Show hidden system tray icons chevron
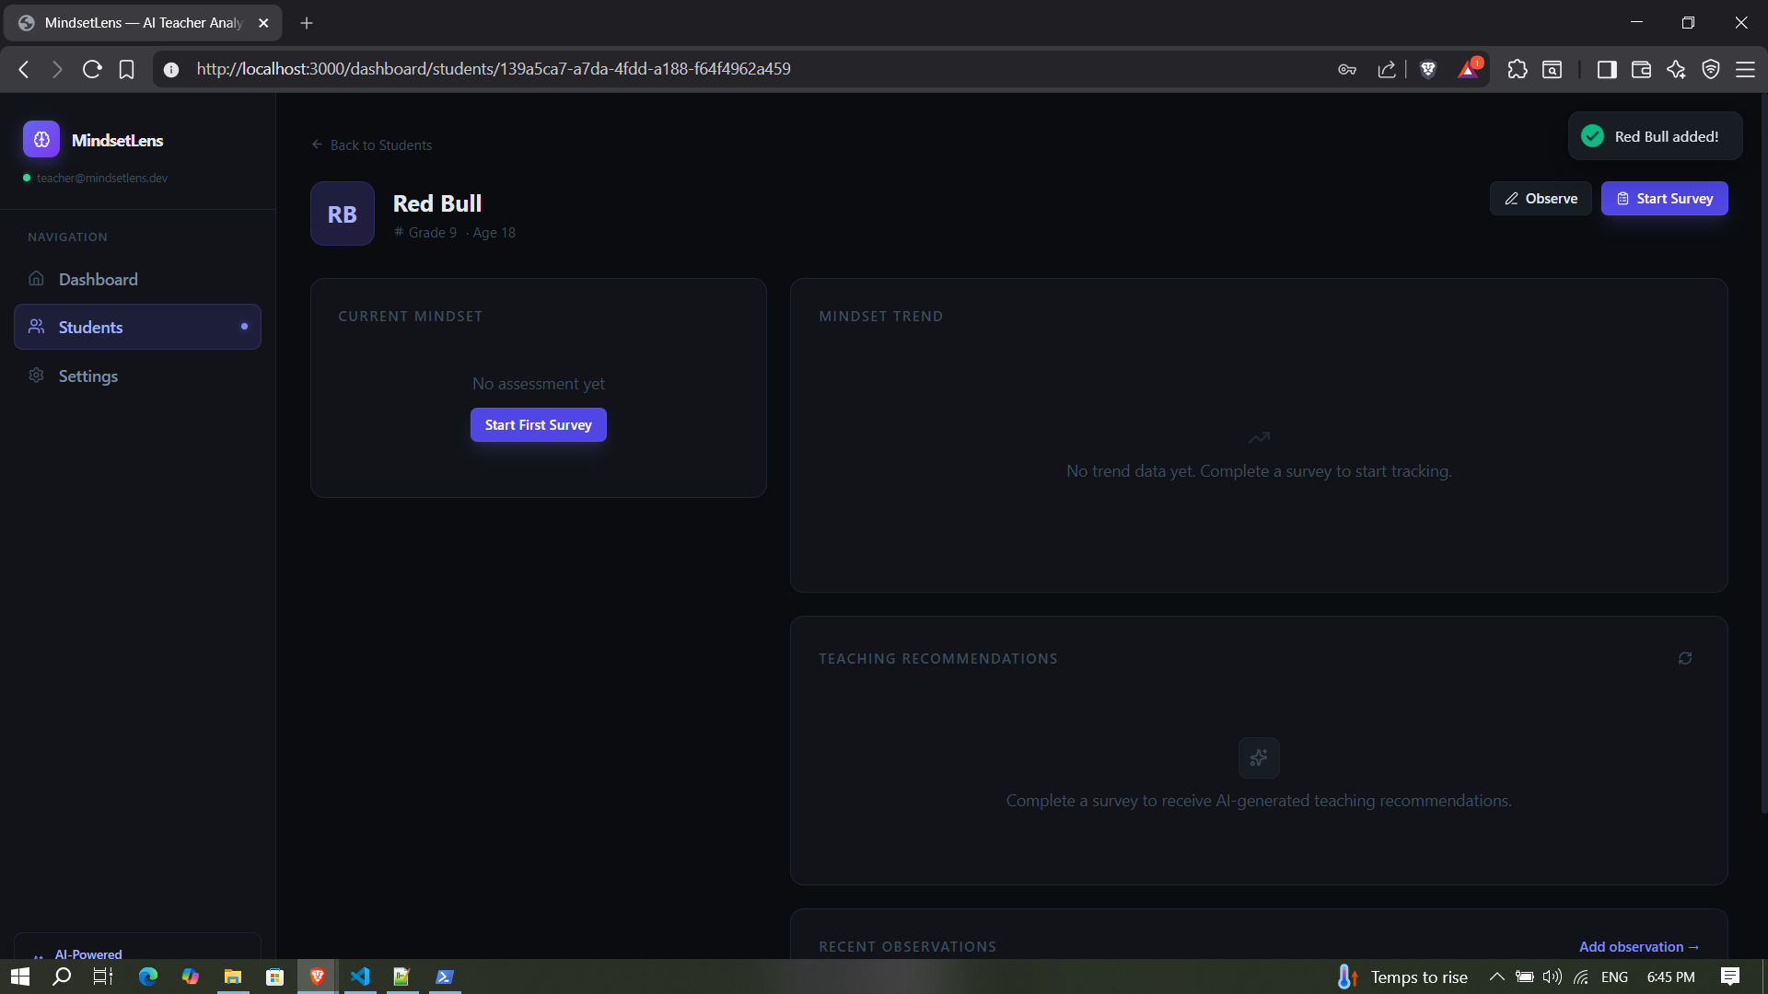Screen dimensions: 1768x994 pyautogui.click(x=1496, y=977)
